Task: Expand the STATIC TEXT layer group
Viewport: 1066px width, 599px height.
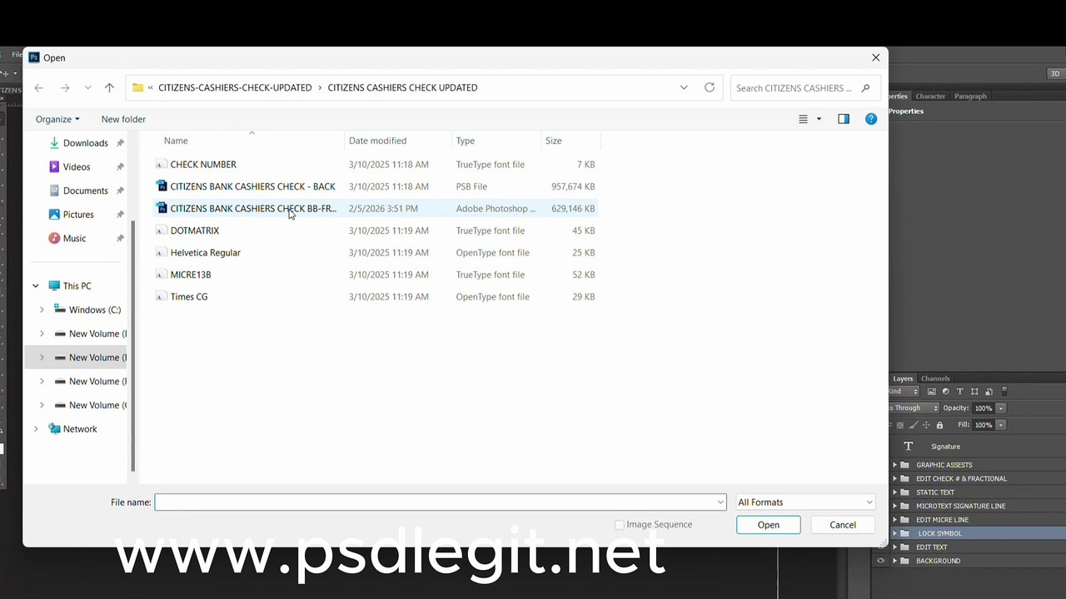Action: [x=895, y=493]
